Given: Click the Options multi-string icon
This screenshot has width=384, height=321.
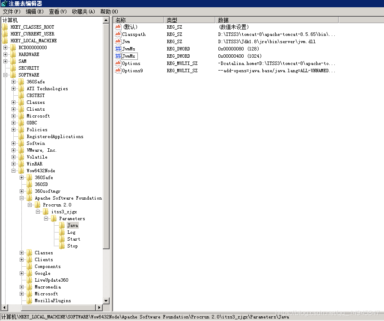Looking at the screenshot, I should (118, 63).
